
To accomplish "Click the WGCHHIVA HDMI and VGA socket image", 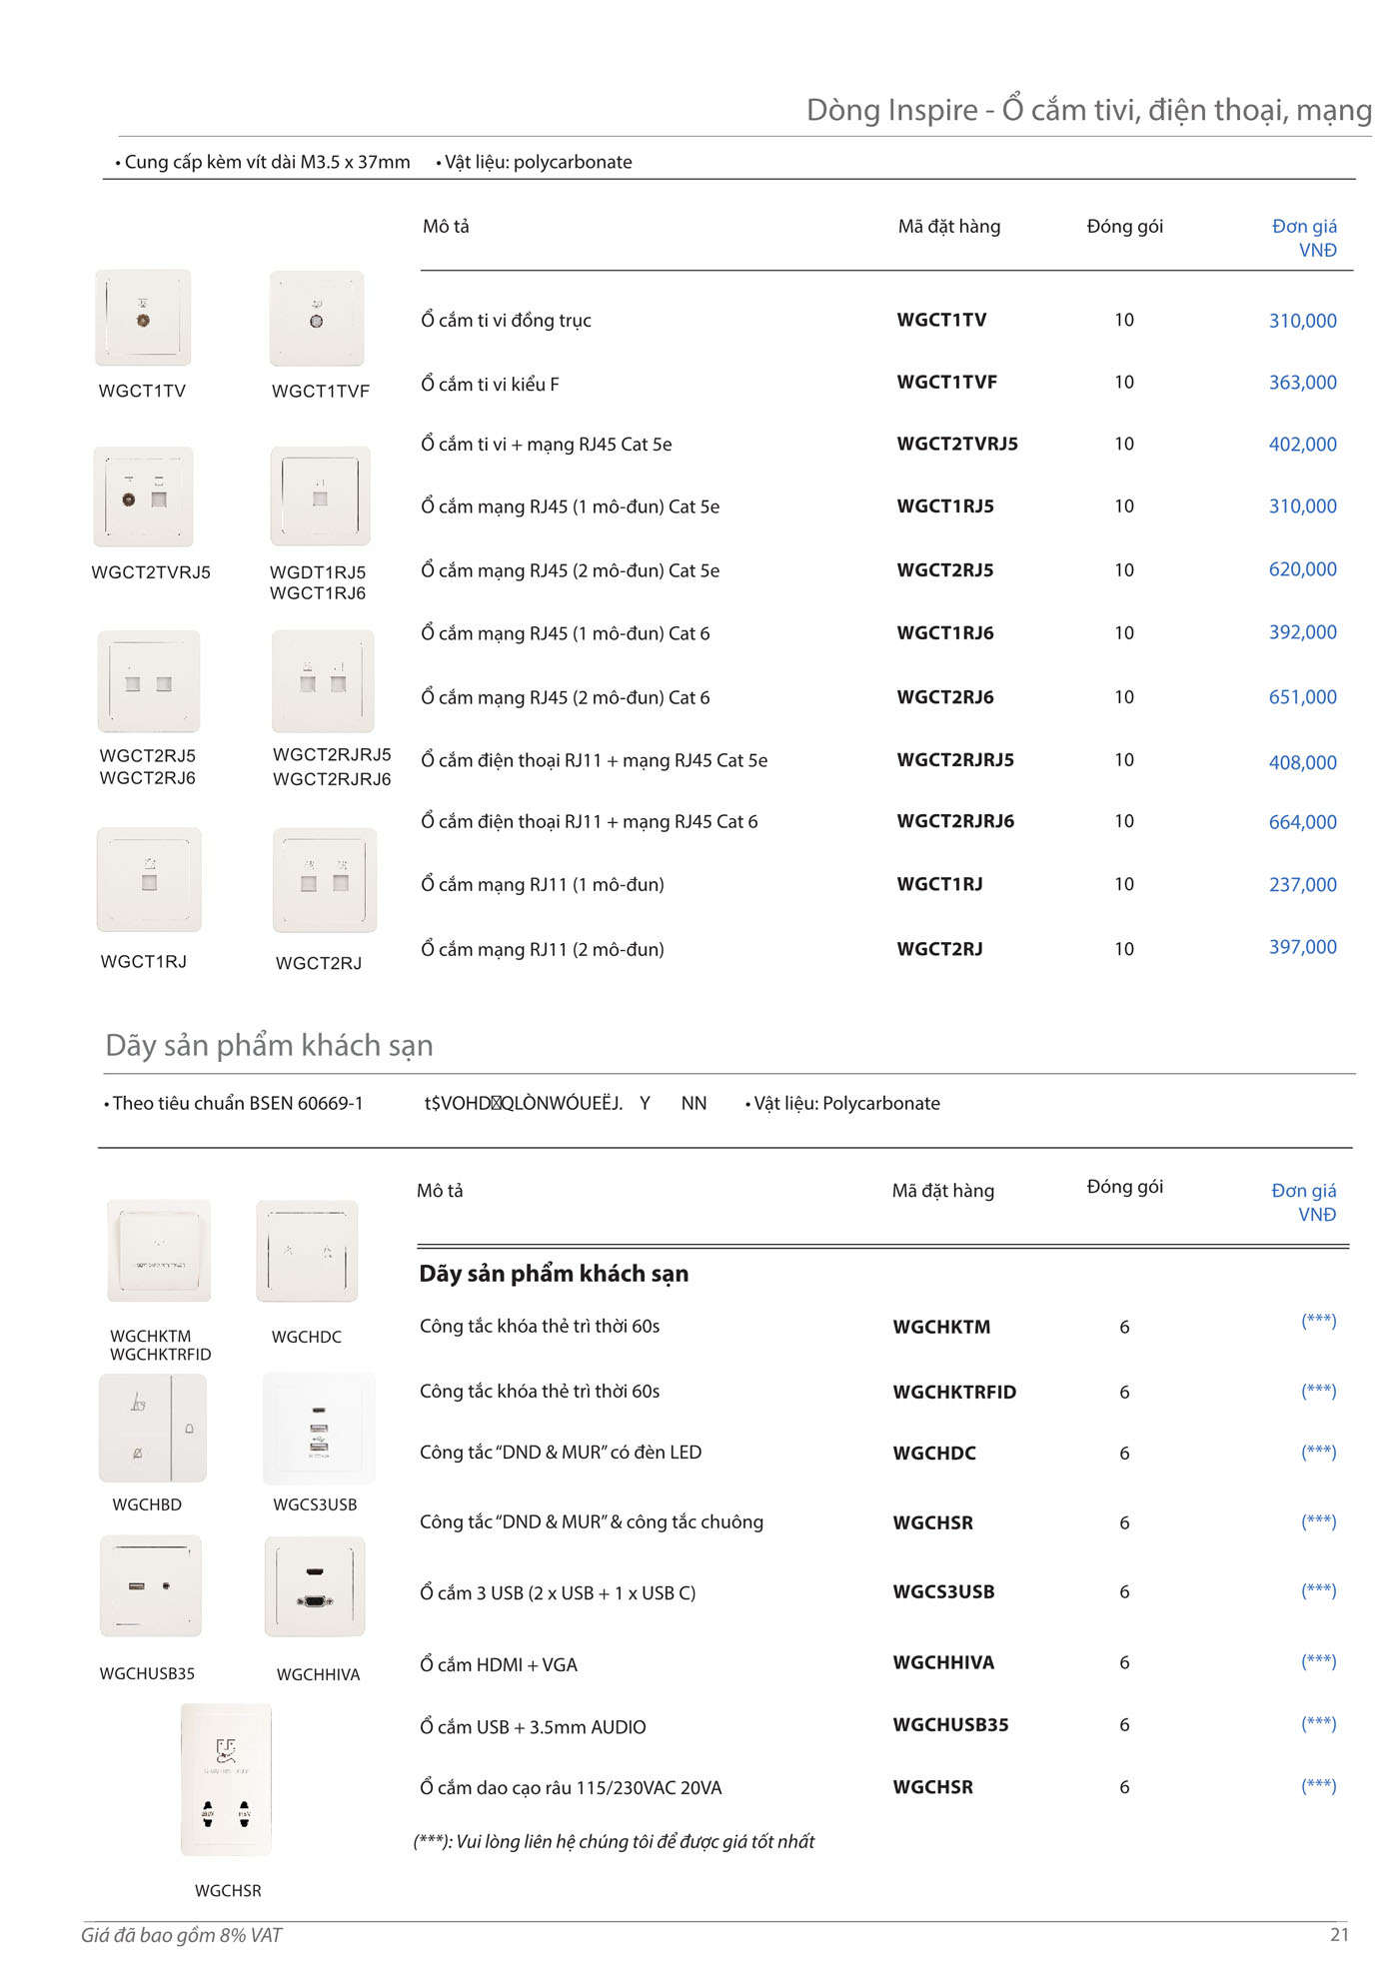I will (315, 1586).
